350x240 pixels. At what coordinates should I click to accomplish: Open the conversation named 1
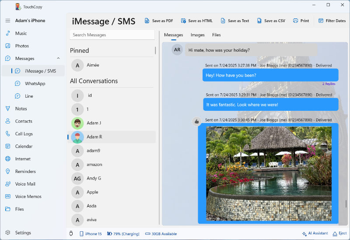tap(112, 109)
